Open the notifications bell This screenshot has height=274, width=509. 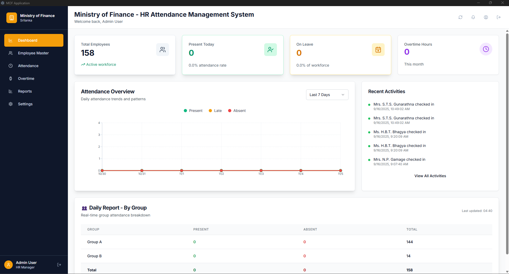[473, 17]
